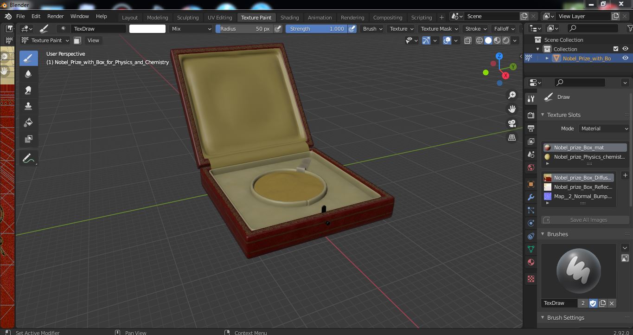Toggle X-ray mode in viewport header
The height and width of the screenshot is (335, 633).
(x=467, y=40)
